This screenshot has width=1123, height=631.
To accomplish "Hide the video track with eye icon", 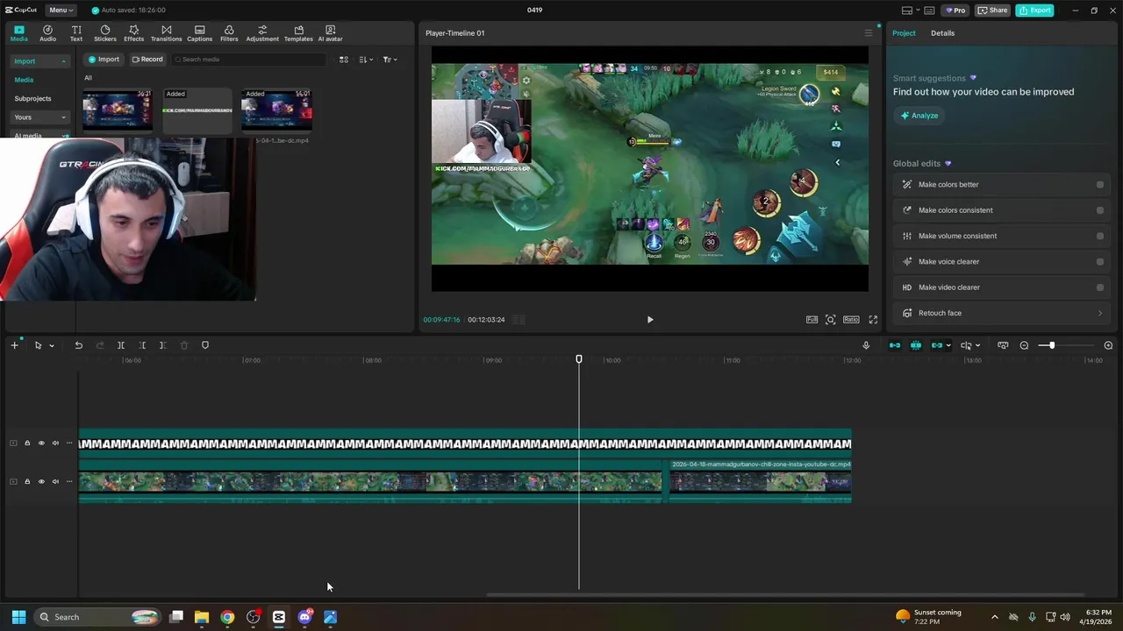I will click(x=41, y=482).
